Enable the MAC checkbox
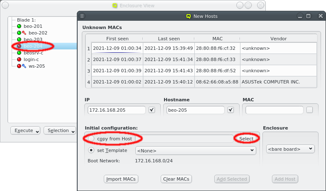This screenshot has width=326, height=191. 309,110
